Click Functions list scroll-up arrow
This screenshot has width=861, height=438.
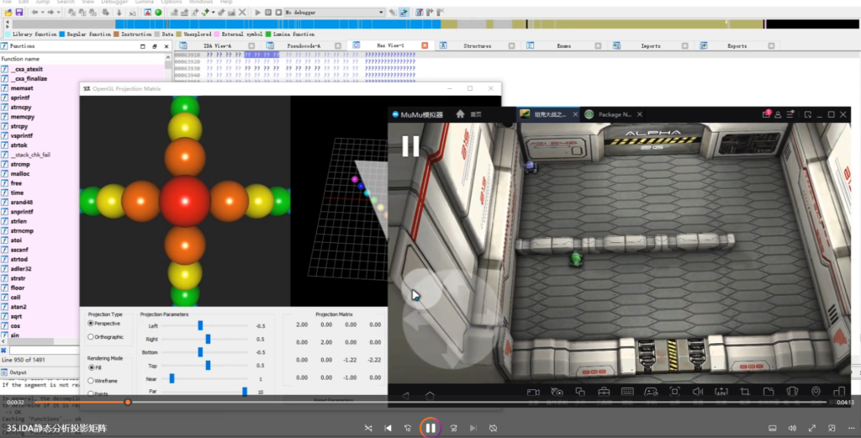pyautogui.click(x=168, y=58)
